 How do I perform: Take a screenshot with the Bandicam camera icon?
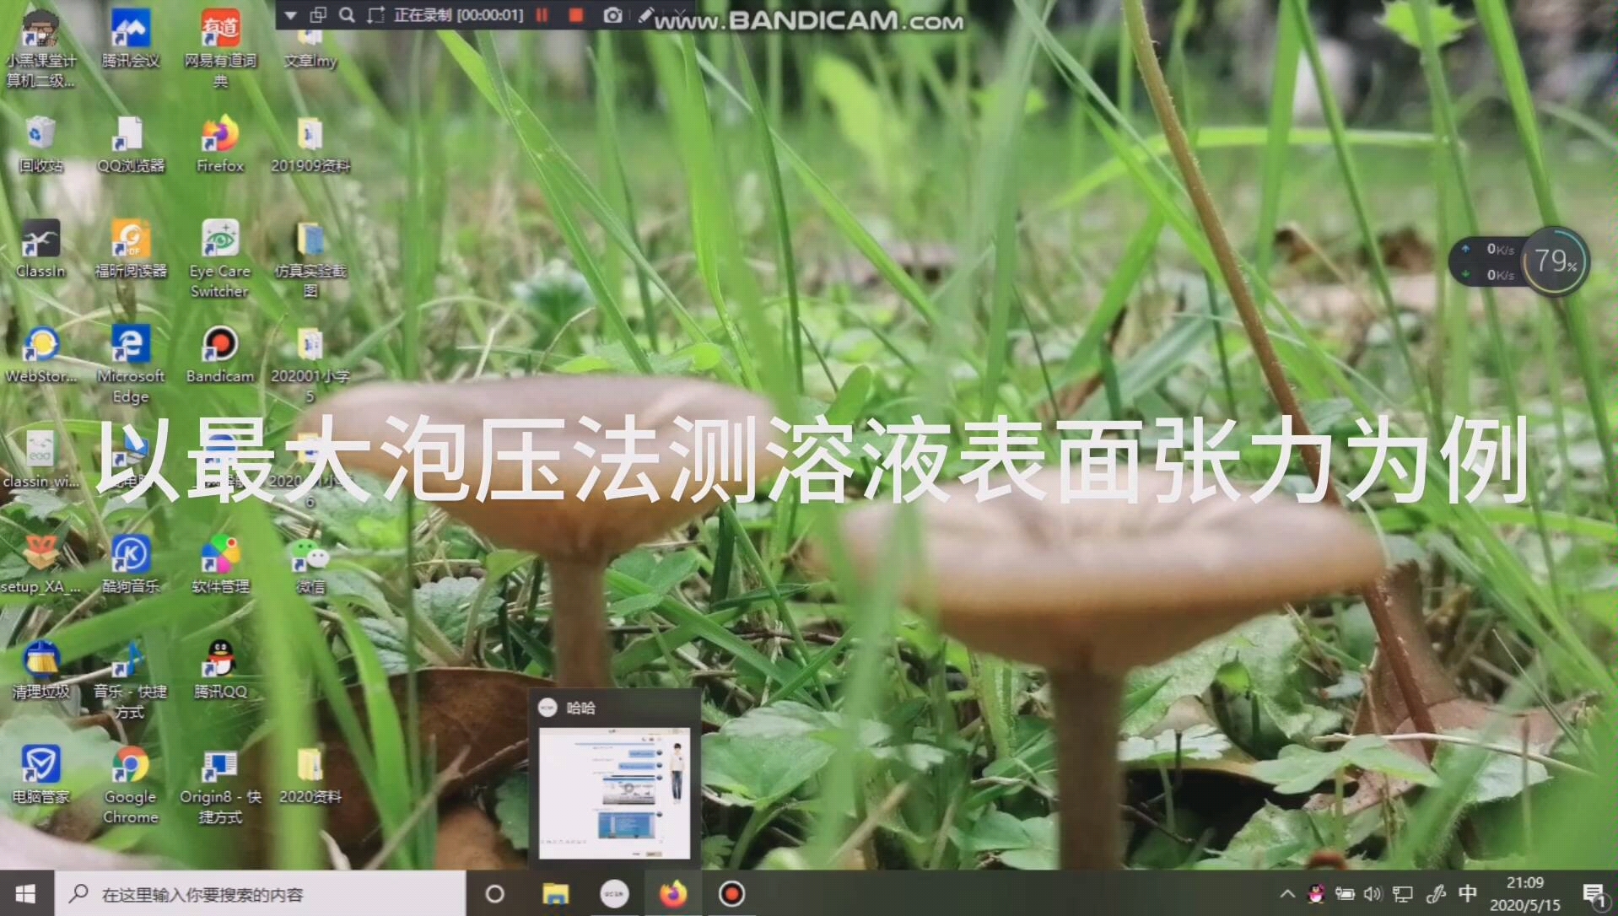[x=613, y=14]
